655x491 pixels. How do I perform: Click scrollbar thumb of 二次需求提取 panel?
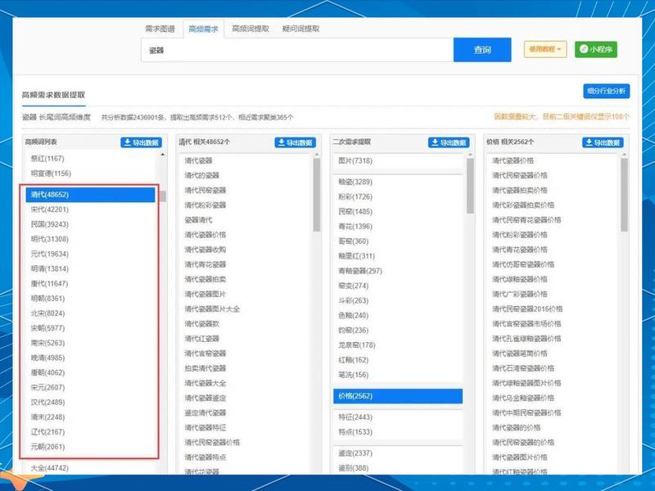pyautogui.click(x=470, y=186)
